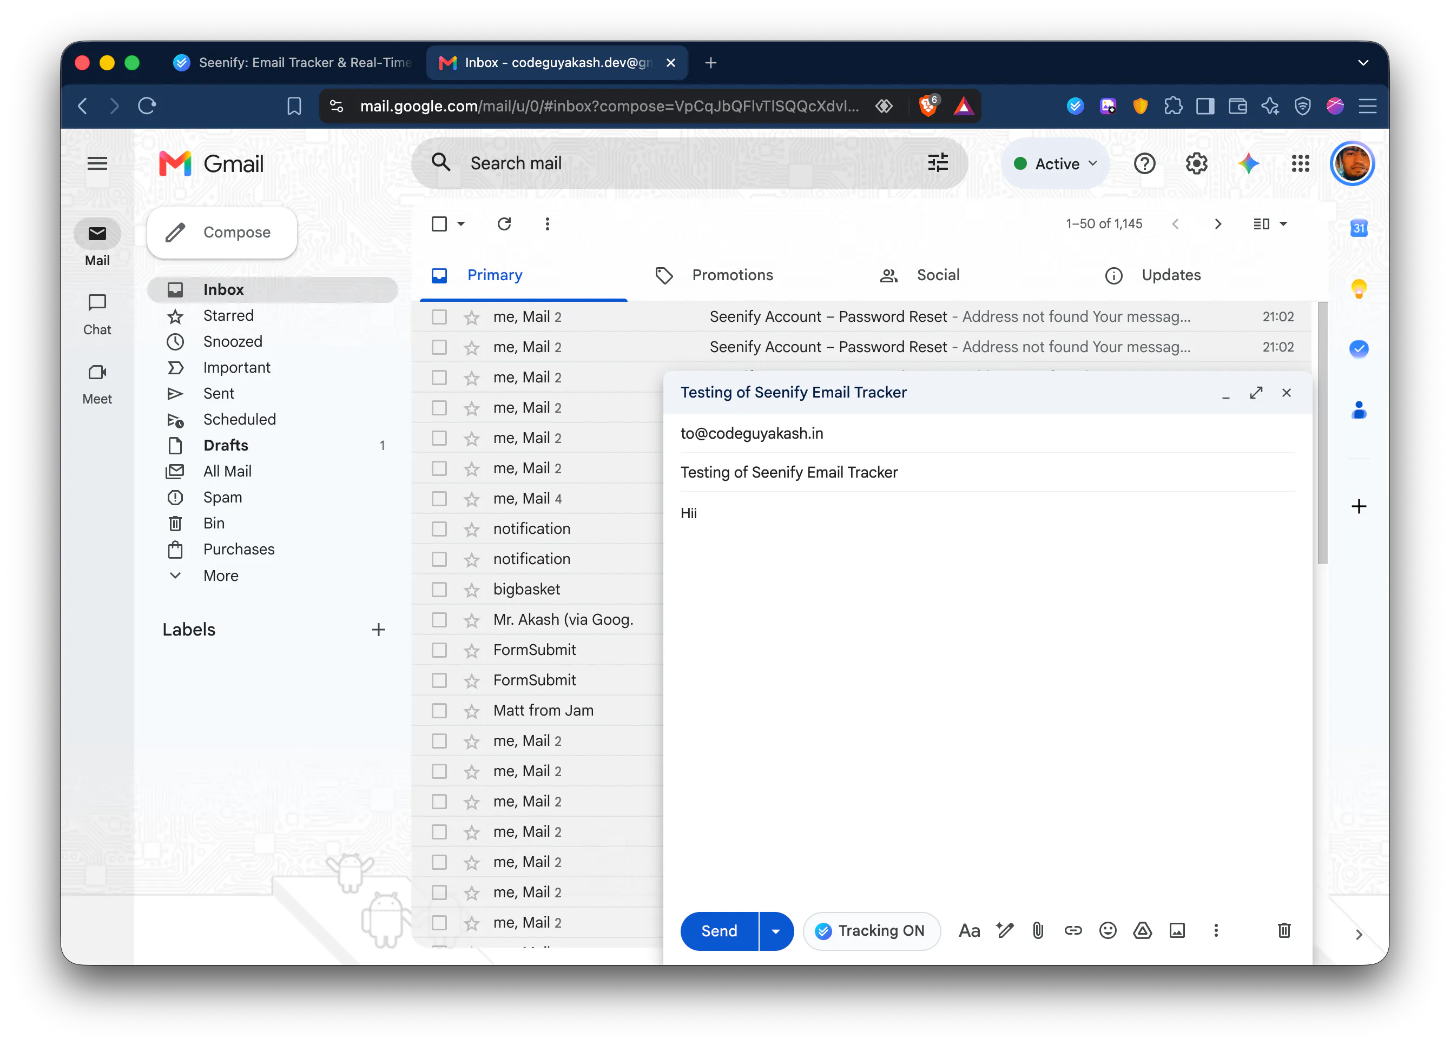Open Google Calendar side panel

[x=1359, y=228]
